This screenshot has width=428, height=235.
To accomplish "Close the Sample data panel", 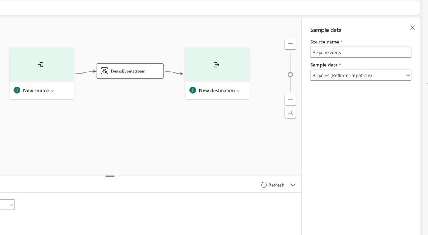I will click(x=412, y=28).
